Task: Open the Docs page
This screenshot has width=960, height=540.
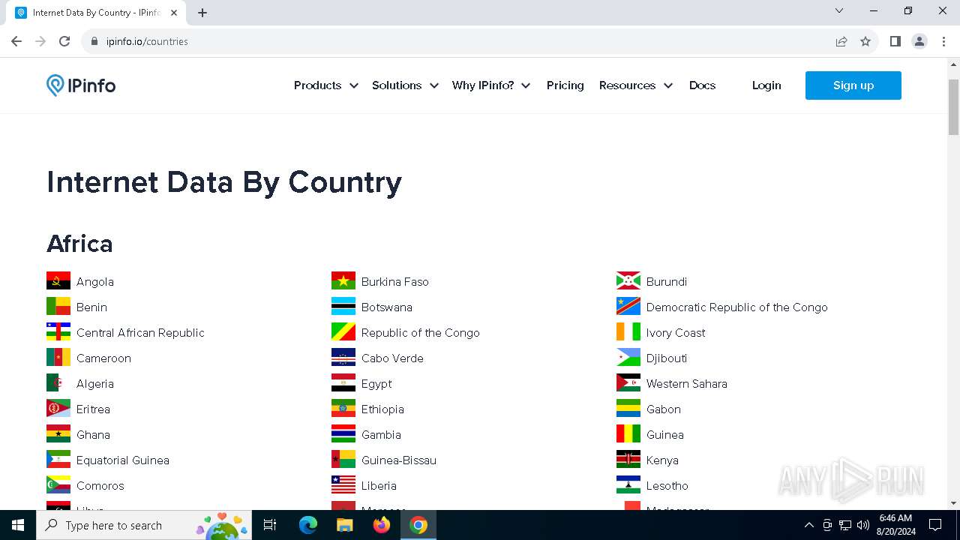Action: pos(702,85)
